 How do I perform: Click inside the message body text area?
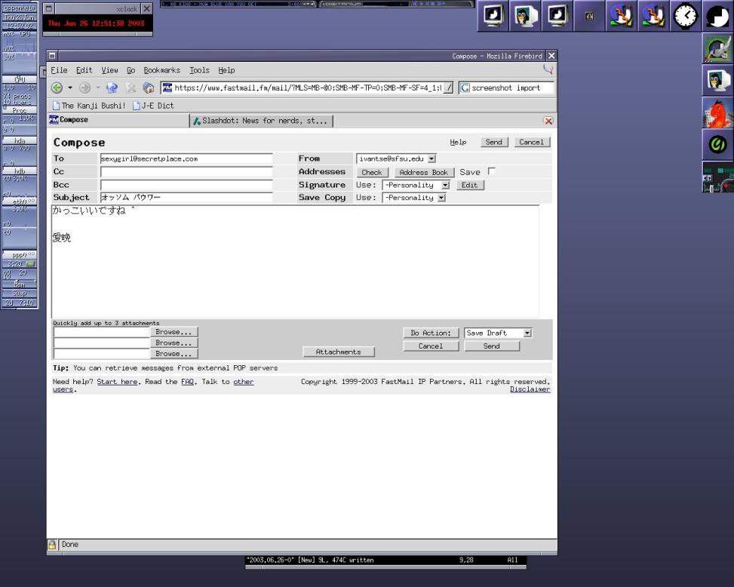coord(295,261)
